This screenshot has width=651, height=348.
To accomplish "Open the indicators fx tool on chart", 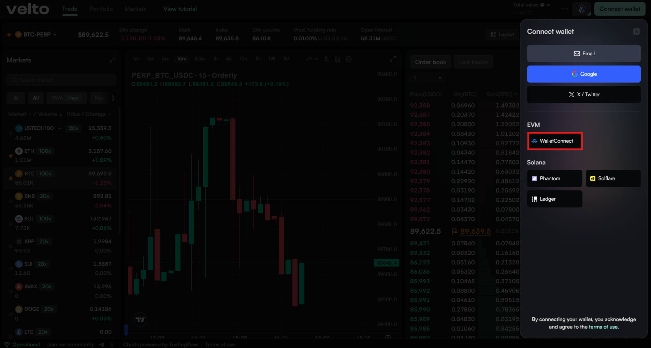I will click(327, 59).
